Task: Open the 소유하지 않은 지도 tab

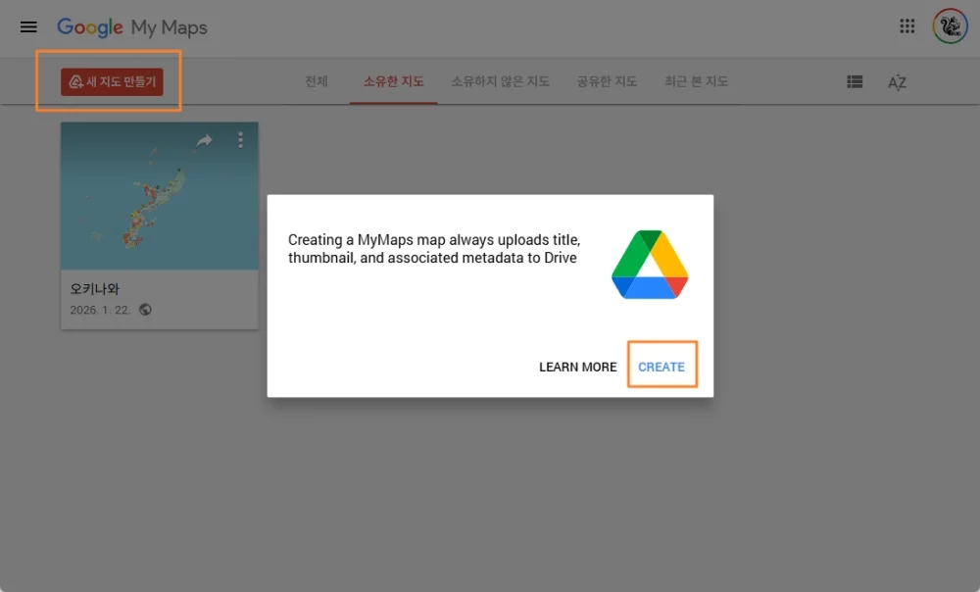Action: [x=500, y=81]
